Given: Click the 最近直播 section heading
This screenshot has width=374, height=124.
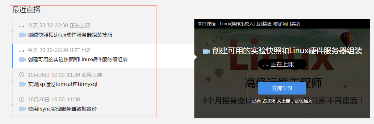Looking at the screenshot, I should click(x=26, y=10).
